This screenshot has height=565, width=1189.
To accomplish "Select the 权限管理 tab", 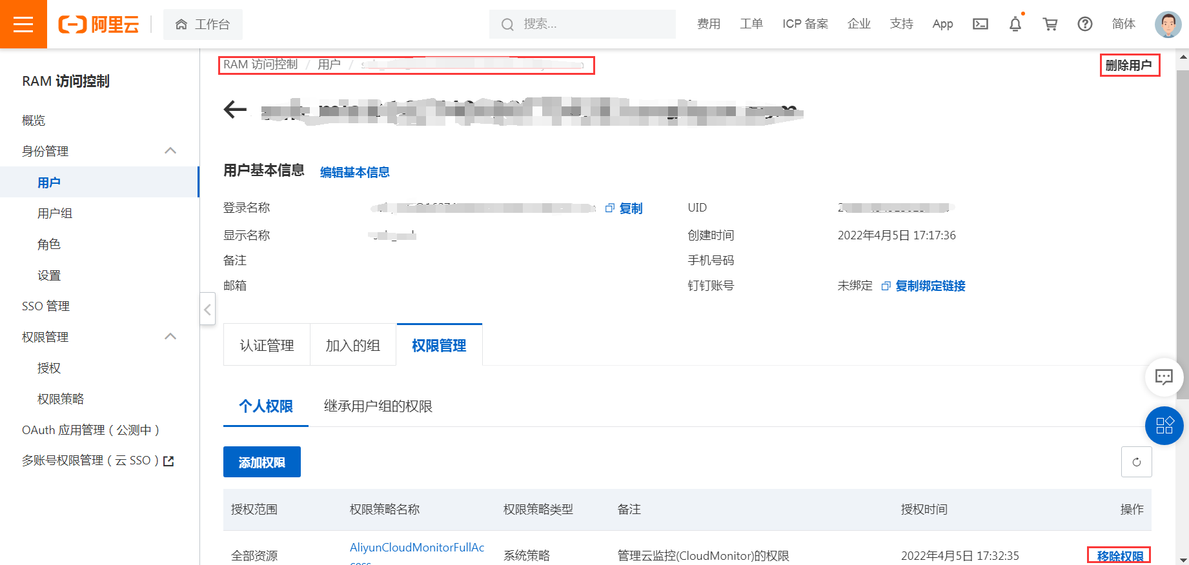I will (440, 345).
